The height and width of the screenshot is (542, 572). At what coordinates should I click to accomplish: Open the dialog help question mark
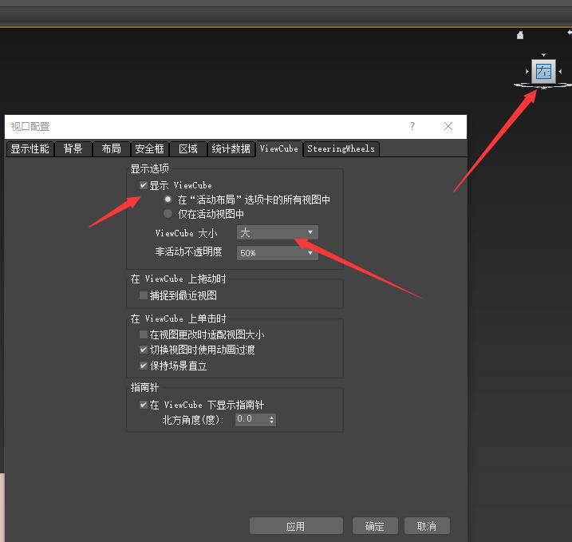click(412, 126)
